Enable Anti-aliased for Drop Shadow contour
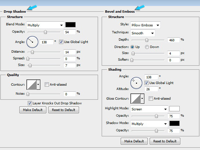The width and height of the screenshot is (200, 150). click(x=47, y=85)
